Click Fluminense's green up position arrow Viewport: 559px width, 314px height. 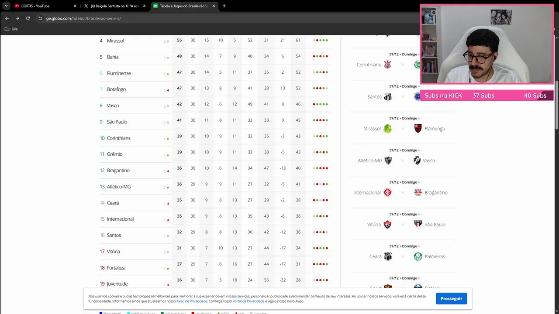168,74
